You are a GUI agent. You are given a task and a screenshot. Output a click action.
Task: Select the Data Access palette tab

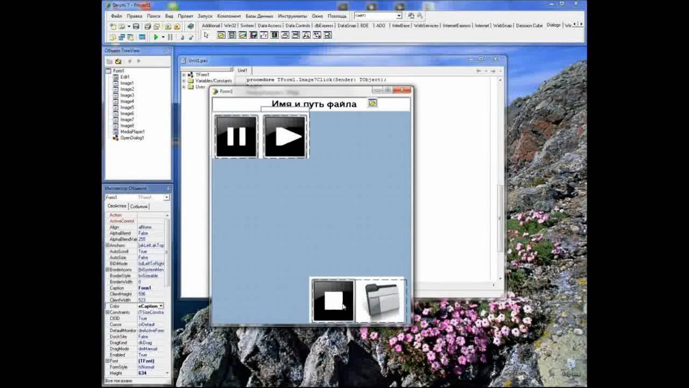(x=270, y=25)
